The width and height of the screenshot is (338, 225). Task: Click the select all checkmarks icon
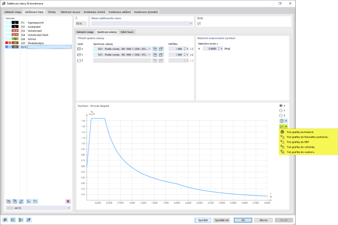[x=28, y=201]
